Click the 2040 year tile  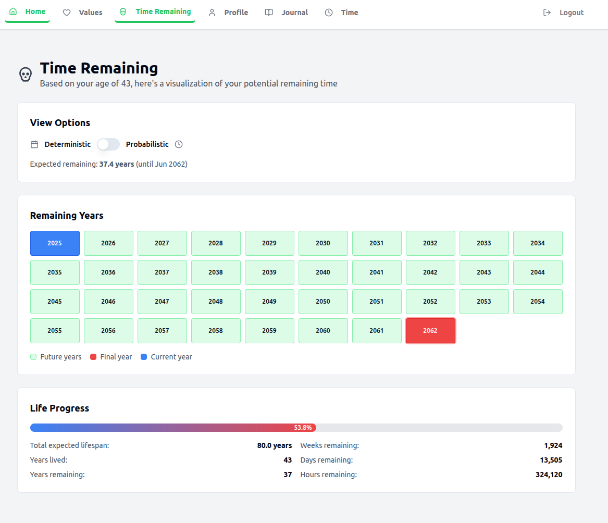(323, 272)
